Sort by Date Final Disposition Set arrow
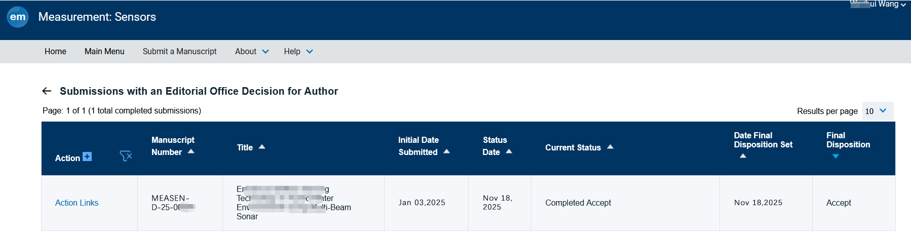The height and width of the screenshot is (235, 911). (743, 156)
